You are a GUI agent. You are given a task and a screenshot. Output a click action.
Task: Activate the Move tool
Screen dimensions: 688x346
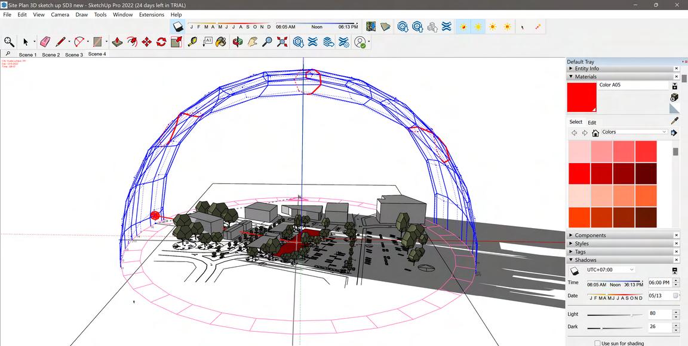coord(147,42)
